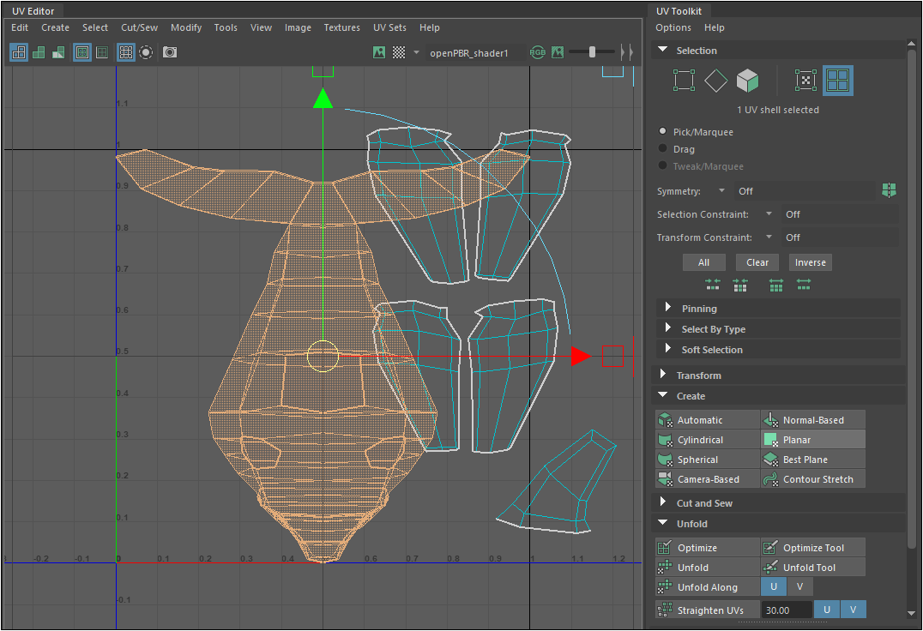Select the Face cube selection icon

[748, 81]
